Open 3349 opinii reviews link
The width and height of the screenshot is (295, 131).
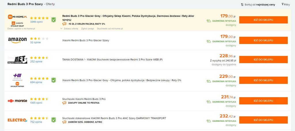(x=37, y=22)
